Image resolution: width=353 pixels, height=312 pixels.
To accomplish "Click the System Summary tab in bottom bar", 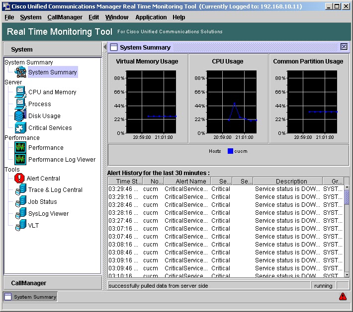I will [x=30, y=297].
